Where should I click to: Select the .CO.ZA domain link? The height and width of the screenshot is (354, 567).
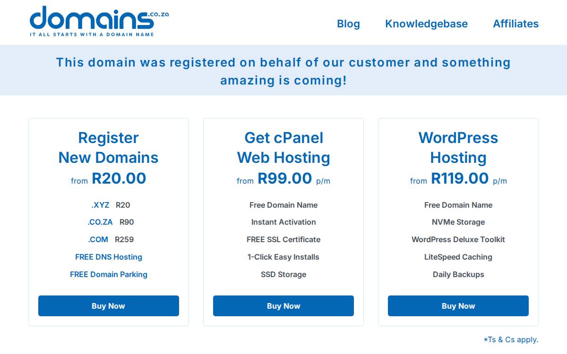(x=100, y=222)
